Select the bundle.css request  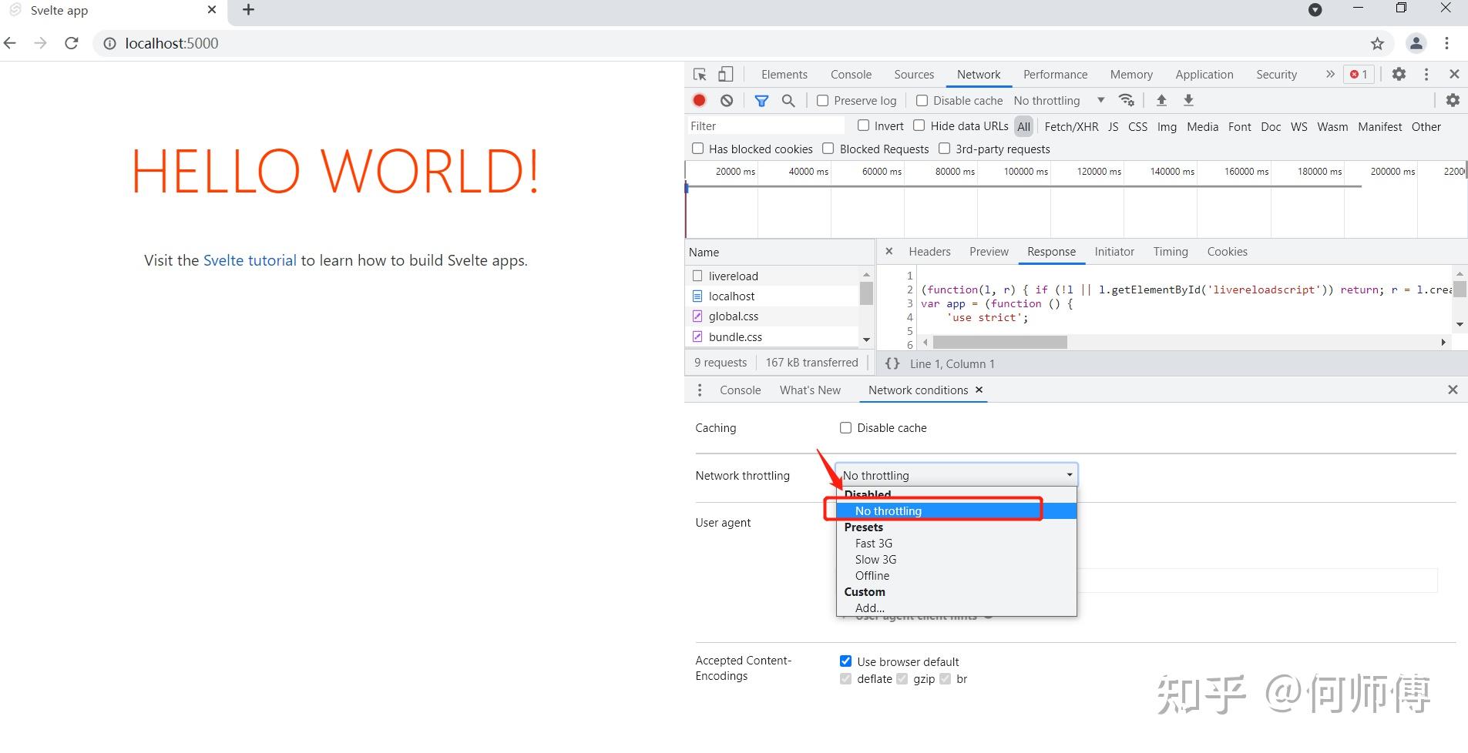[x=735, y=337]
